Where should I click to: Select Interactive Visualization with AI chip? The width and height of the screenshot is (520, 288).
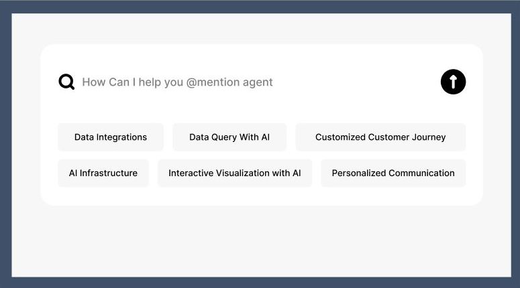click(x=235, y=173)
